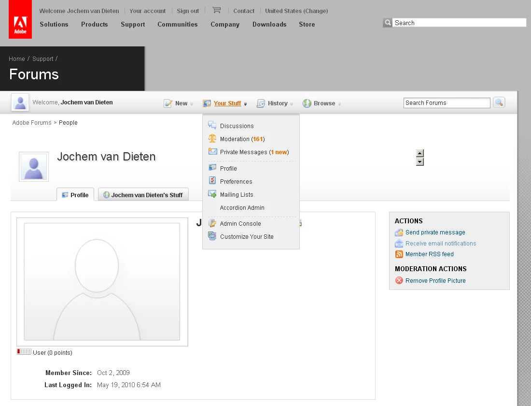Viewport: 531px width, 406px height.
Task: Click the Member RSS feed icon
Action: (399, 254)
